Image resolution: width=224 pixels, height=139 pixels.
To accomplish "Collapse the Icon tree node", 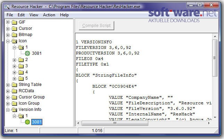I will [x=8, y=41].
